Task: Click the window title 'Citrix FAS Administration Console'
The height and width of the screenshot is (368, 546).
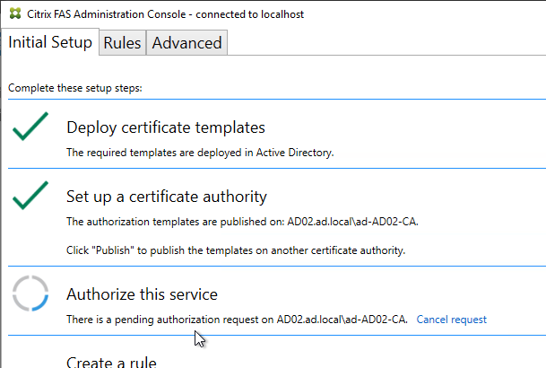Action: (x=165, y=14)
